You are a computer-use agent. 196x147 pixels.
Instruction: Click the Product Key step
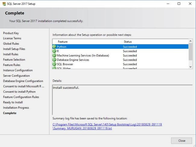11,33
